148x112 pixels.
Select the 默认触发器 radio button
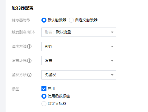tap(44, 20)
